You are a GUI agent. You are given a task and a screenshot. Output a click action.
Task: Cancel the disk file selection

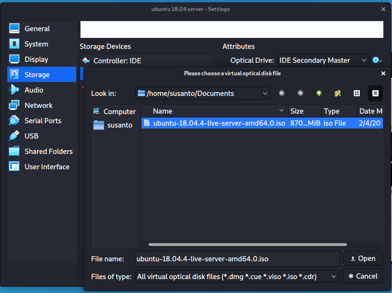point(363,276)
